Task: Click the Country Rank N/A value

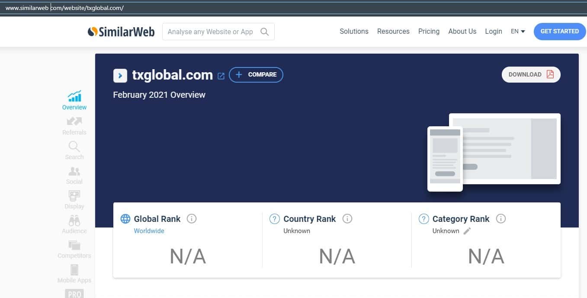Action: click(337, 256)
